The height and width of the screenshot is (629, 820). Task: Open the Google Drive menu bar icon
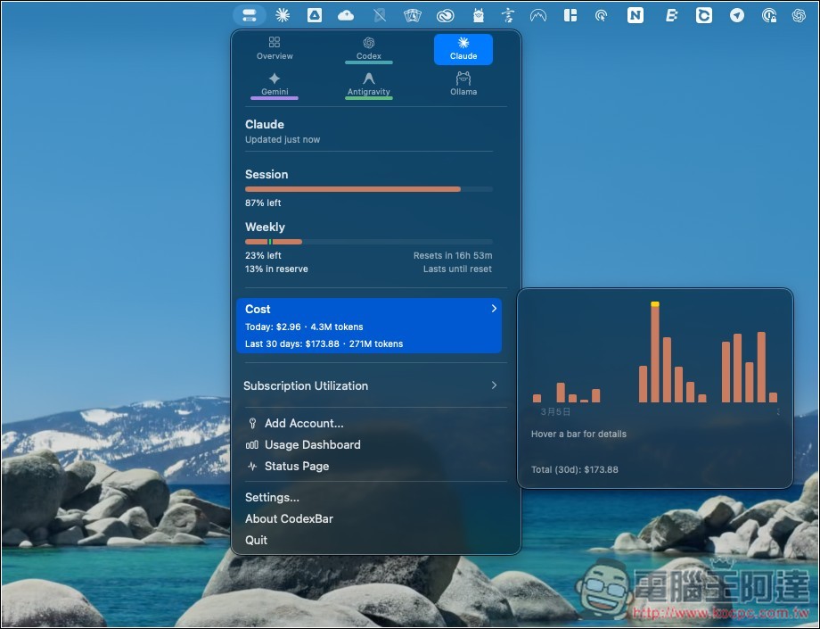[x=315, y=15]
